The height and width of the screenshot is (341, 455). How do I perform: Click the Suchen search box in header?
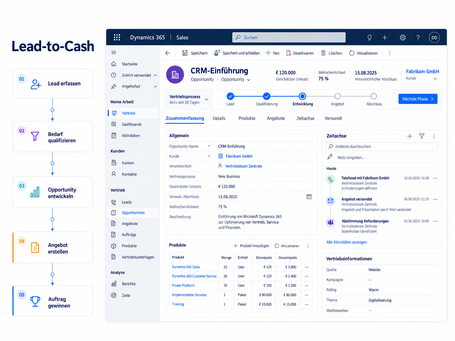coord(289,37)
